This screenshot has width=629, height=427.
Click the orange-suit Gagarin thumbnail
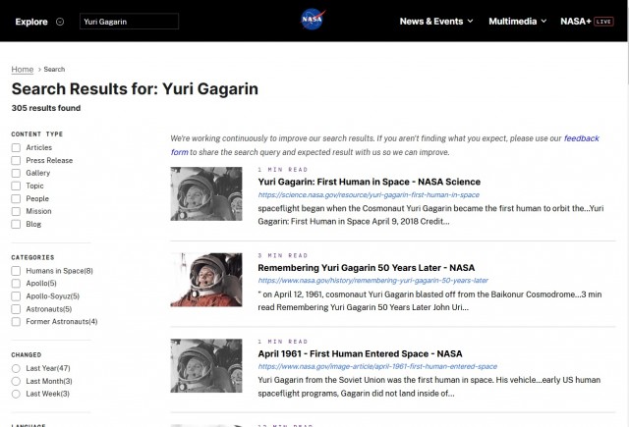[x=206, y=280]
